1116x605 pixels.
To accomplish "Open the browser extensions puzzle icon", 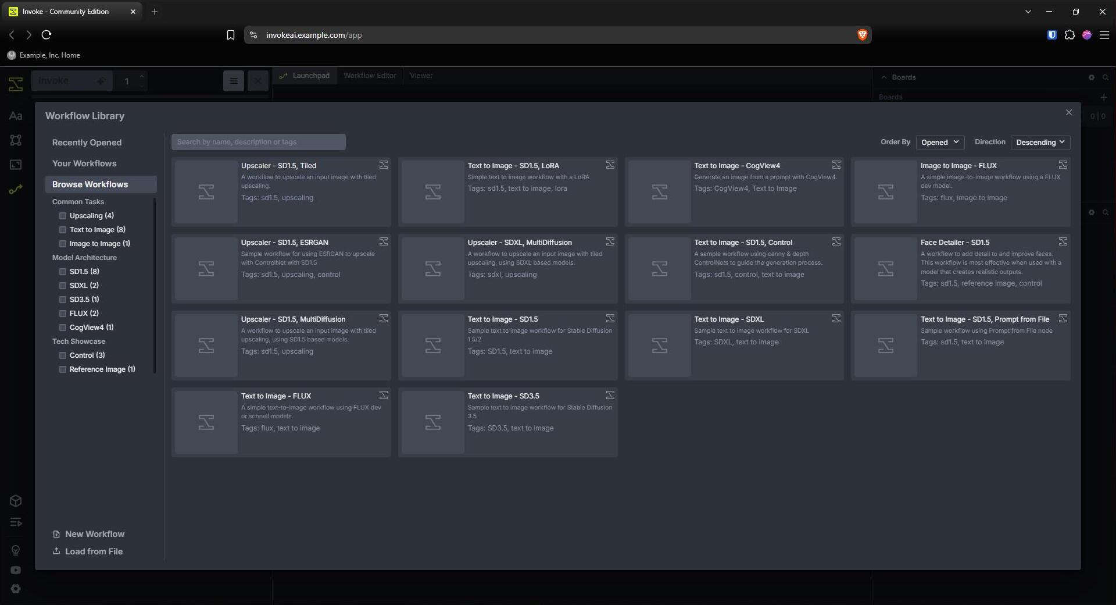I will point(1069,35).
